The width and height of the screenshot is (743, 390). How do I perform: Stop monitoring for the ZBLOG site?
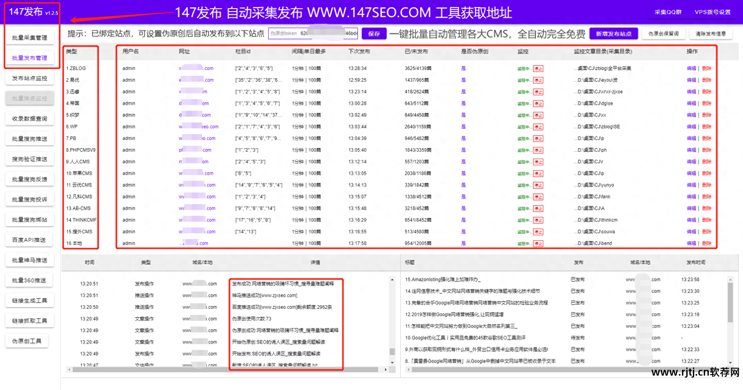(x=538, y=68)
